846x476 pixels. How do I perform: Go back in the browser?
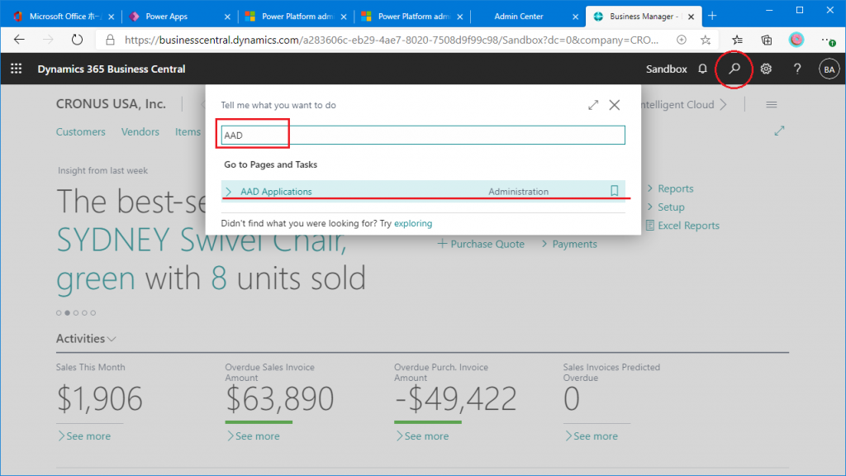click(x=20, y=40)
